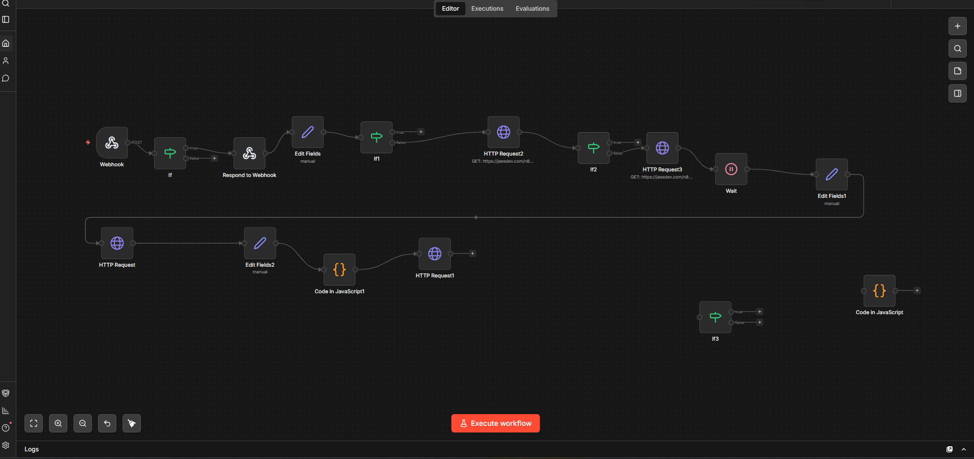
Task: Add a sticky note
Action: tap(958, 71)
